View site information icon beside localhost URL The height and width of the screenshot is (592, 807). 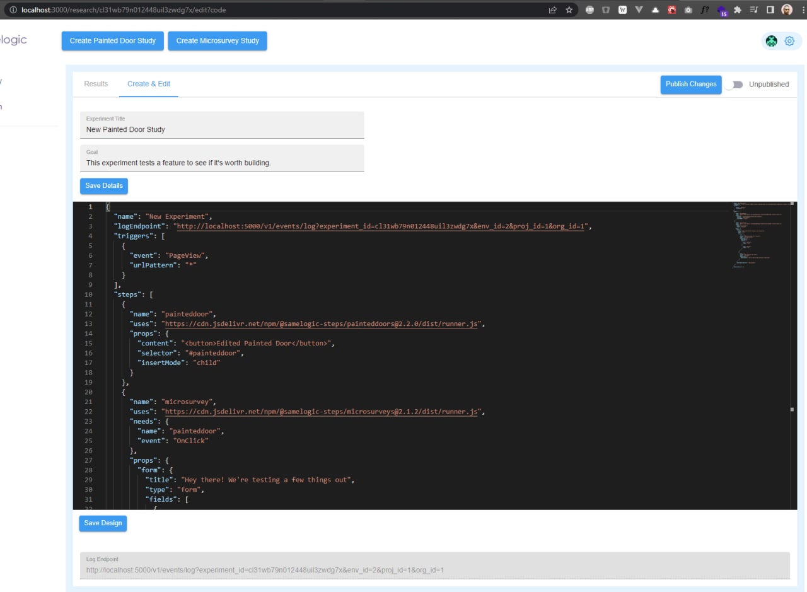click(x=12, y=10)
